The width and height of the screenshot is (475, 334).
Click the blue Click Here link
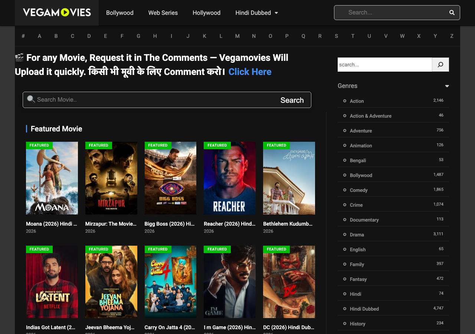tap(250, 72)
